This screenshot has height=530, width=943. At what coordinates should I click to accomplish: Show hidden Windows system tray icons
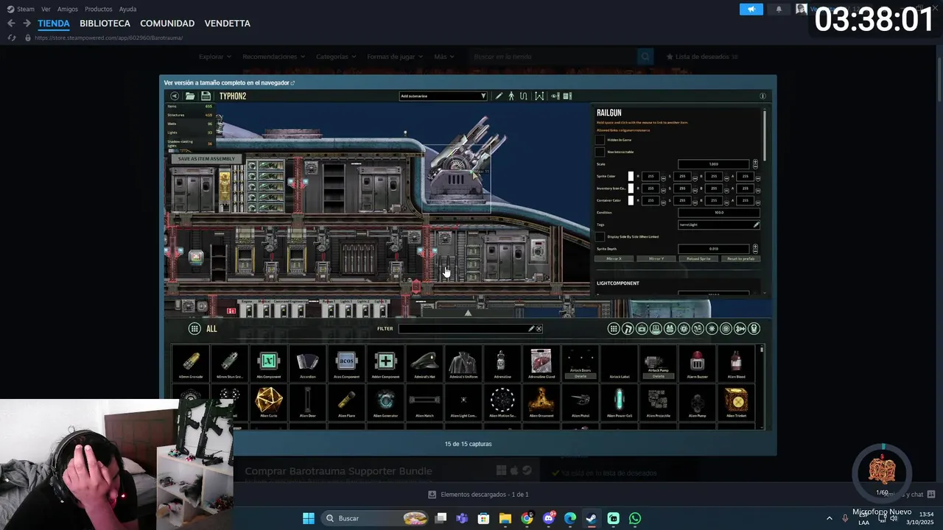tap(829, 518)
